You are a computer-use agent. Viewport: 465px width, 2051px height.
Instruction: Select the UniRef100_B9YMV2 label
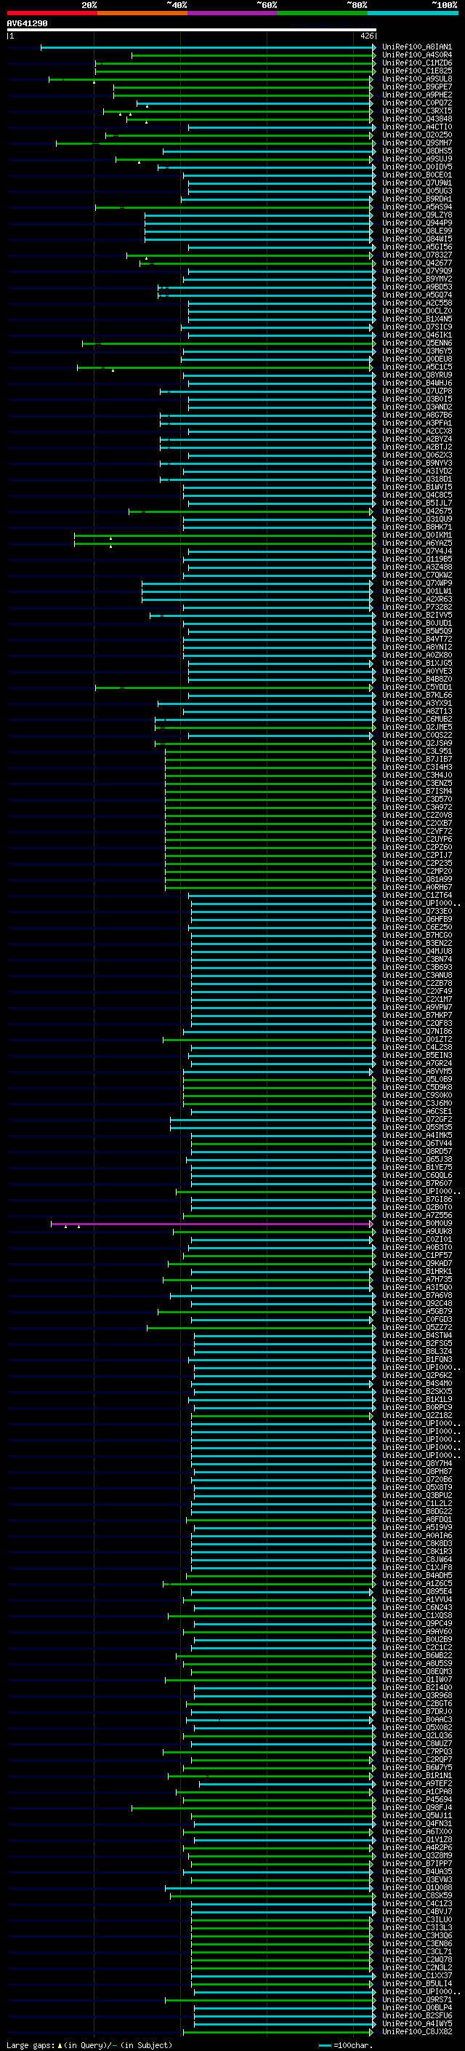click(x=417, y=279)
